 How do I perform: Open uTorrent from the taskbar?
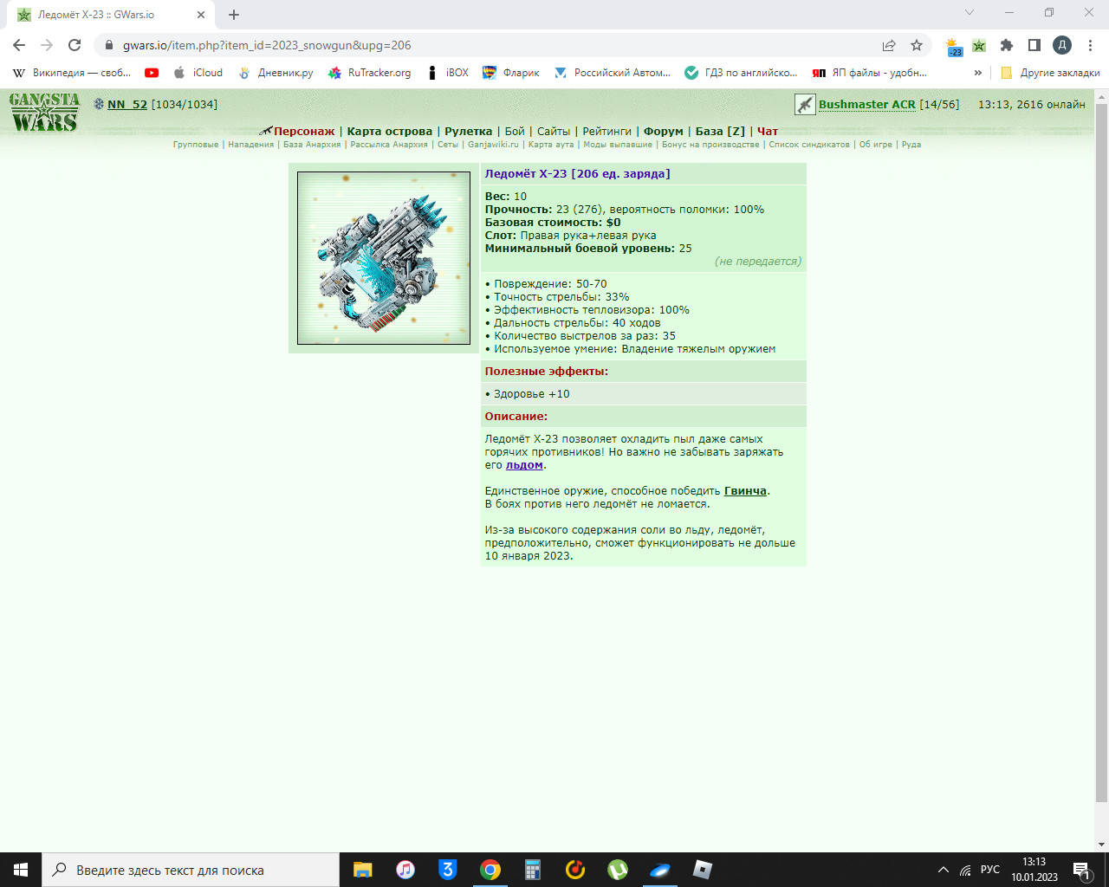point(618,870)
